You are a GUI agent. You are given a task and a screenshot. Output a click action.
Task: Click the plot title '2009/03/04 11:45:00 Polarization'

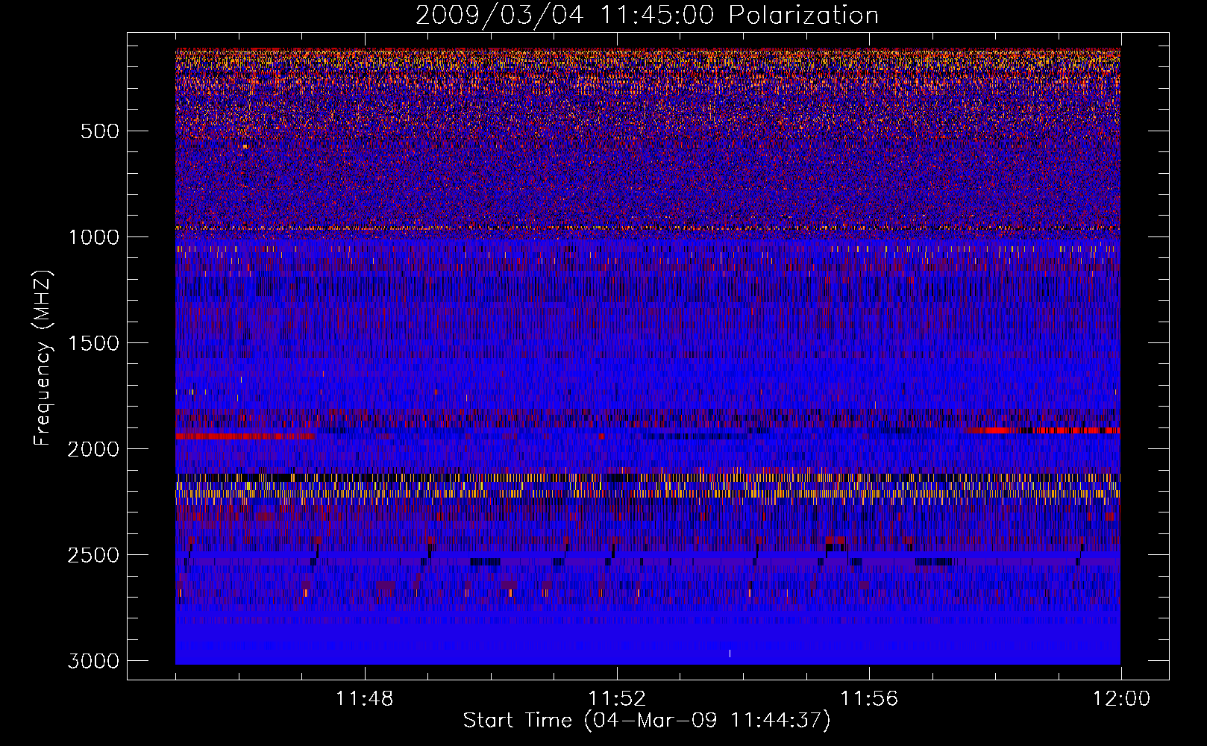[647, 15]
